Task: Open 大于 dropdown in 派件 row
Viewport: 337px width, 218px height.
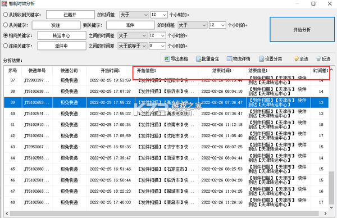Action: (193, 25)
